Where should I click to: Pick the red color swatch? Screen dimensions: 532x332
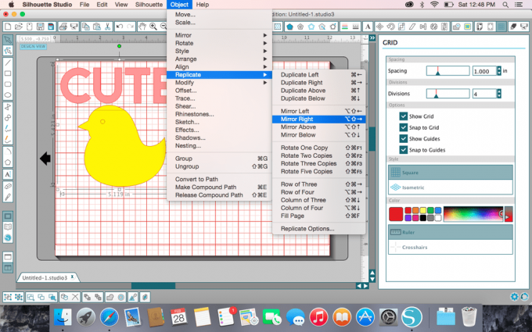[x=396, y=214]
